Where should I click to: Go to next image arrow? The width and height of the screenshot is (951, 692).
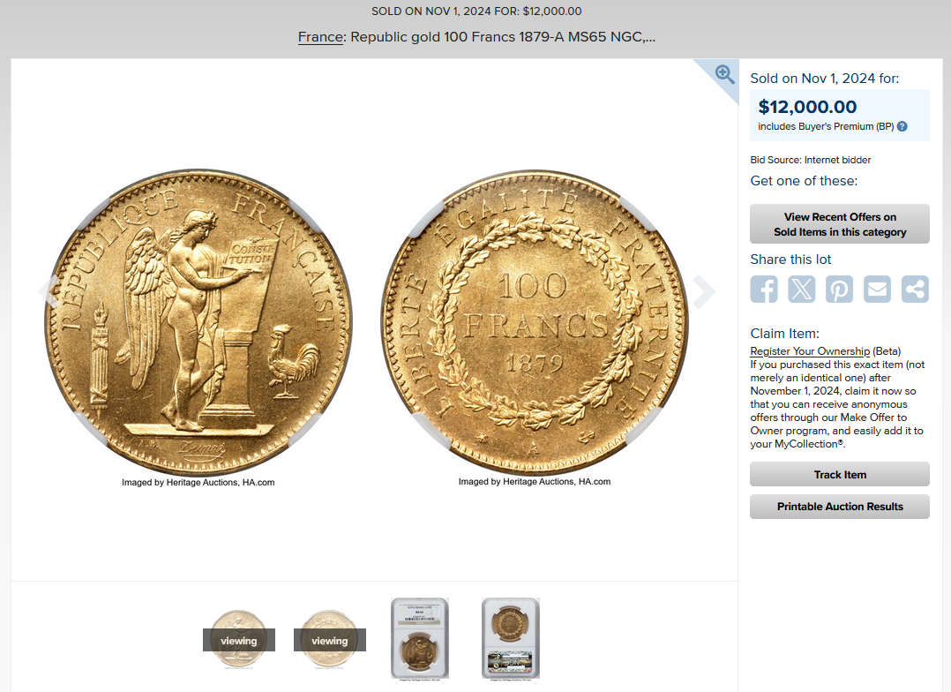[704, 291]
